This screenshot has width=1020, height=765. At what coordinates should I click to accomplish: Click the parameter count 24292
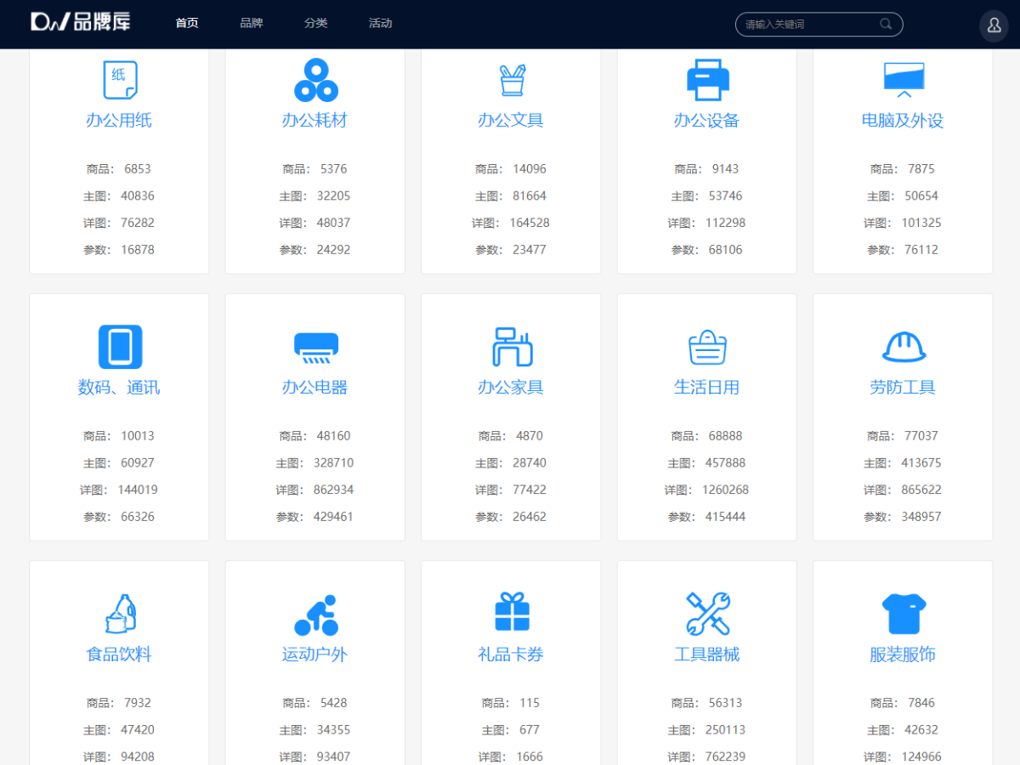(333, 250)
